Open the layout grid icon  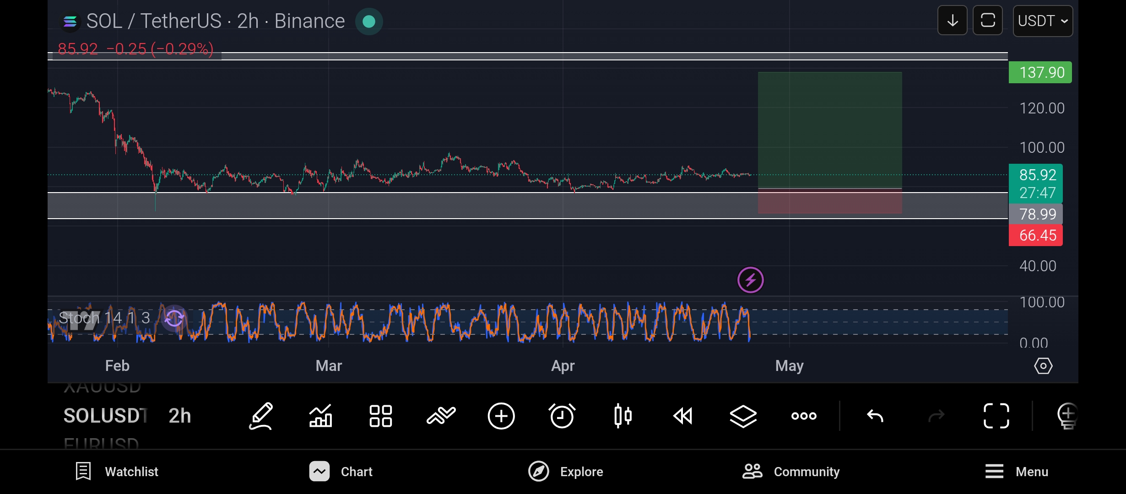pyautogui.click(x=380, y=416)
